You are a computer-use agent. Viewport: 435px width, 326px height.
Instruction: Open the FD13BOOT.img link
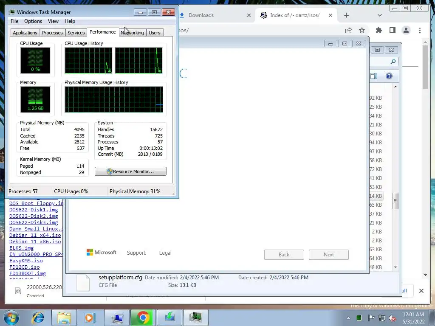coord(28,273)
